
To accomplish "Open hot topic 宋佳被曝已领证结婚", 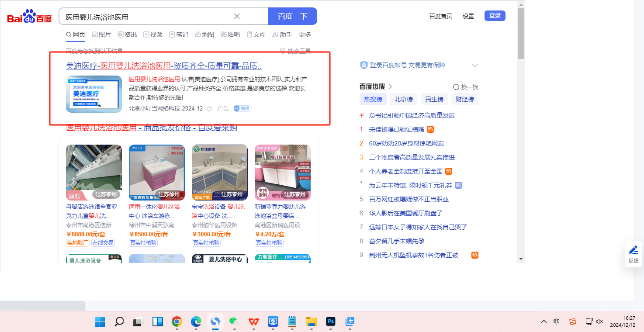I will point(397,129).
